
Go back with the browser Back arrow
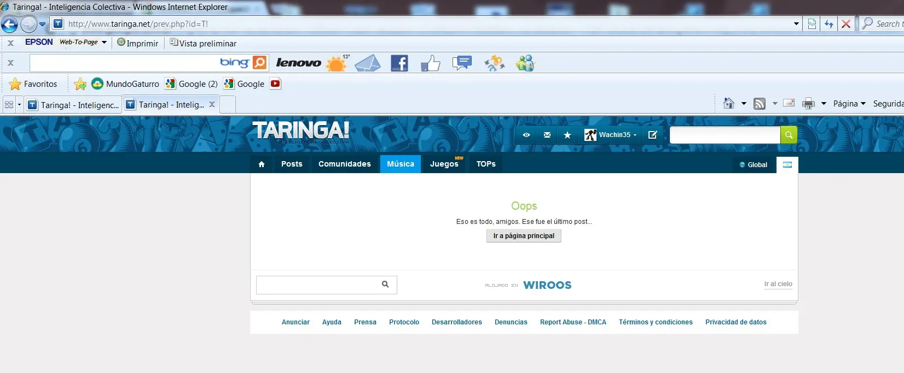[x=9, y=24]
